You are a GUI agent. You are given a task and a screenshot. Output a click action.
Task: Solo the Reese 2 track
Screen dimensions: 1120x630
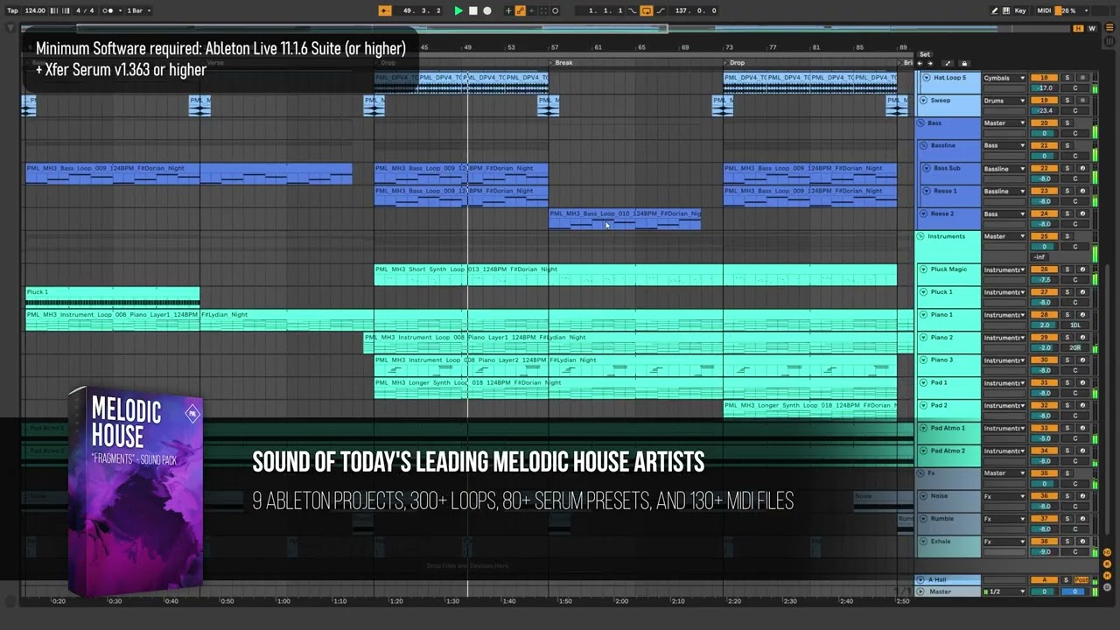[x=1067, y=213]
